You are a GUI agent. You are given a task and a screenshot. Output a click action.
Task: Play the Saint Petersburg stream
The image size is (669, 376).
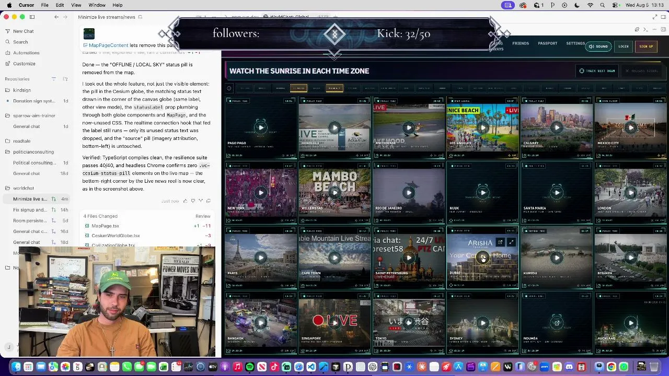click(409, 257)
